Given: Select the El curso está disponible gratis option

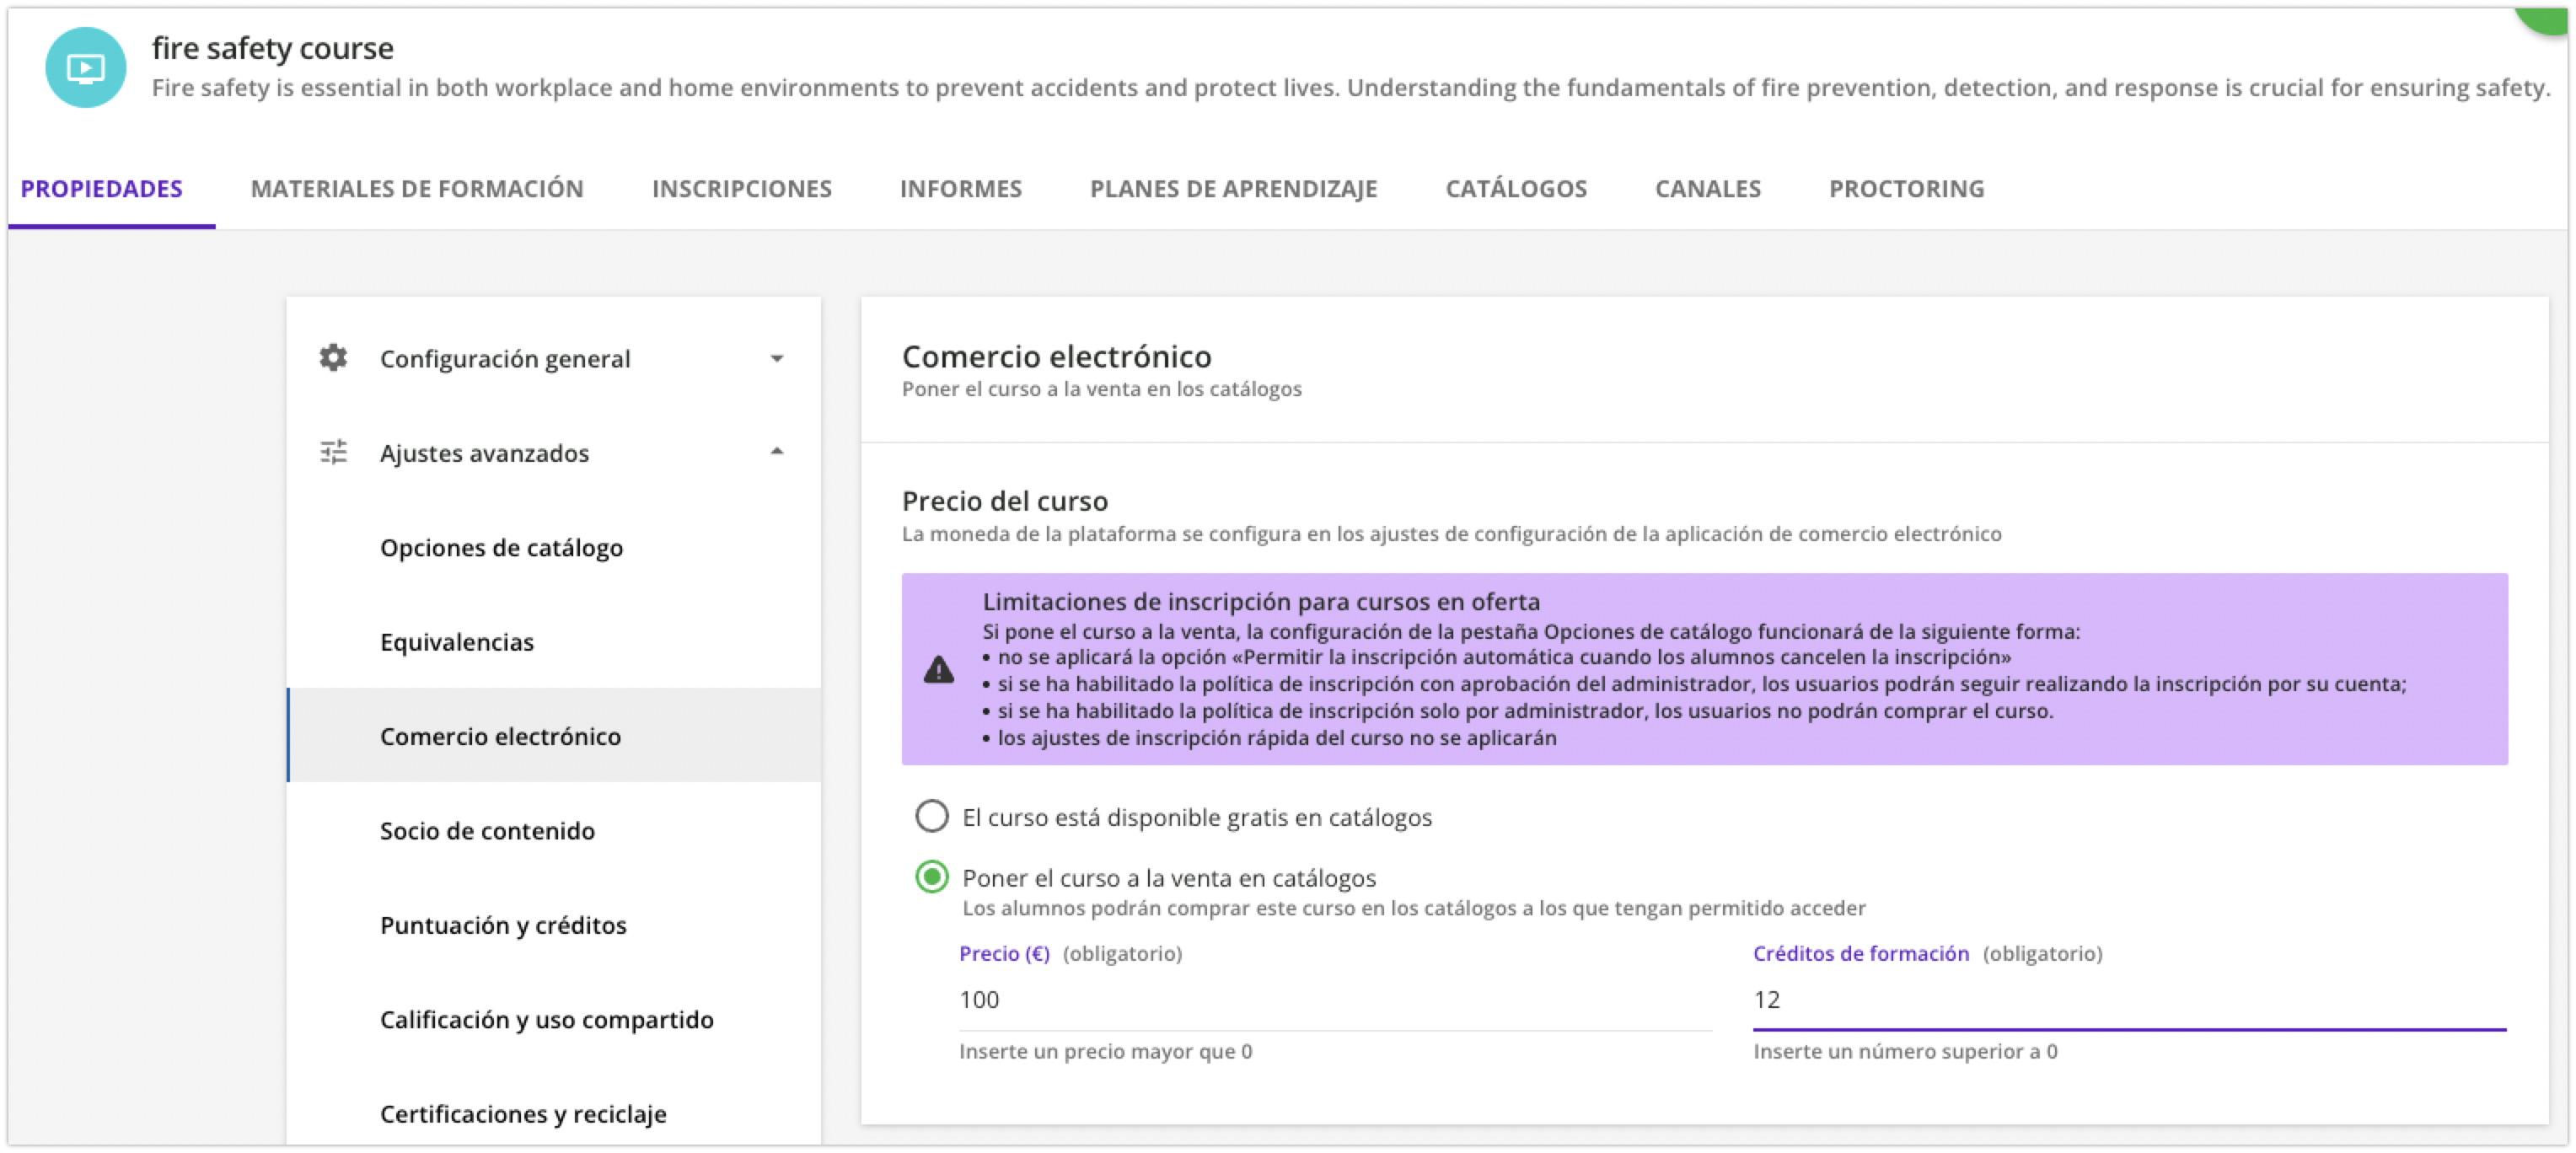Looking at the screenshot, I should click(x=931, y=816).
